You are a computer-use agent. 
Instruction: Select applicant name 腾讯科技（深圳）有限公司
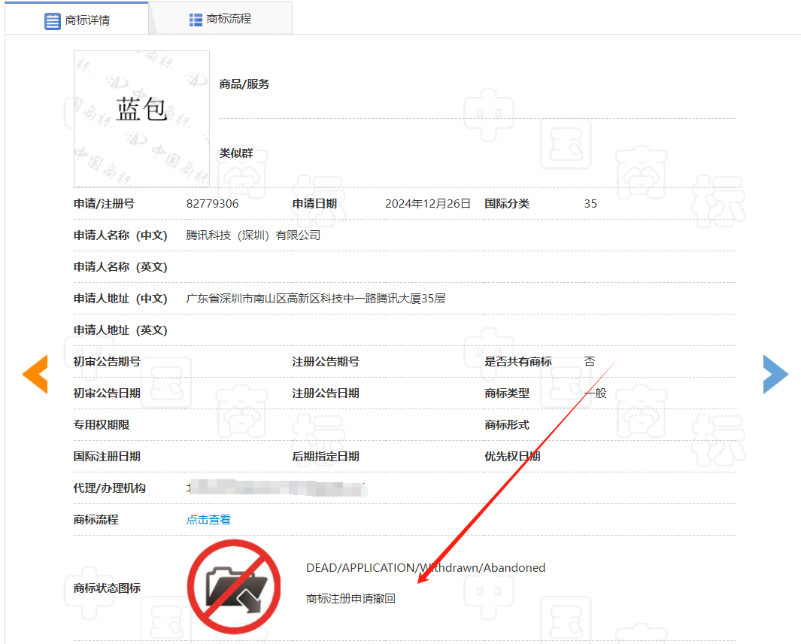coord(253,235)
